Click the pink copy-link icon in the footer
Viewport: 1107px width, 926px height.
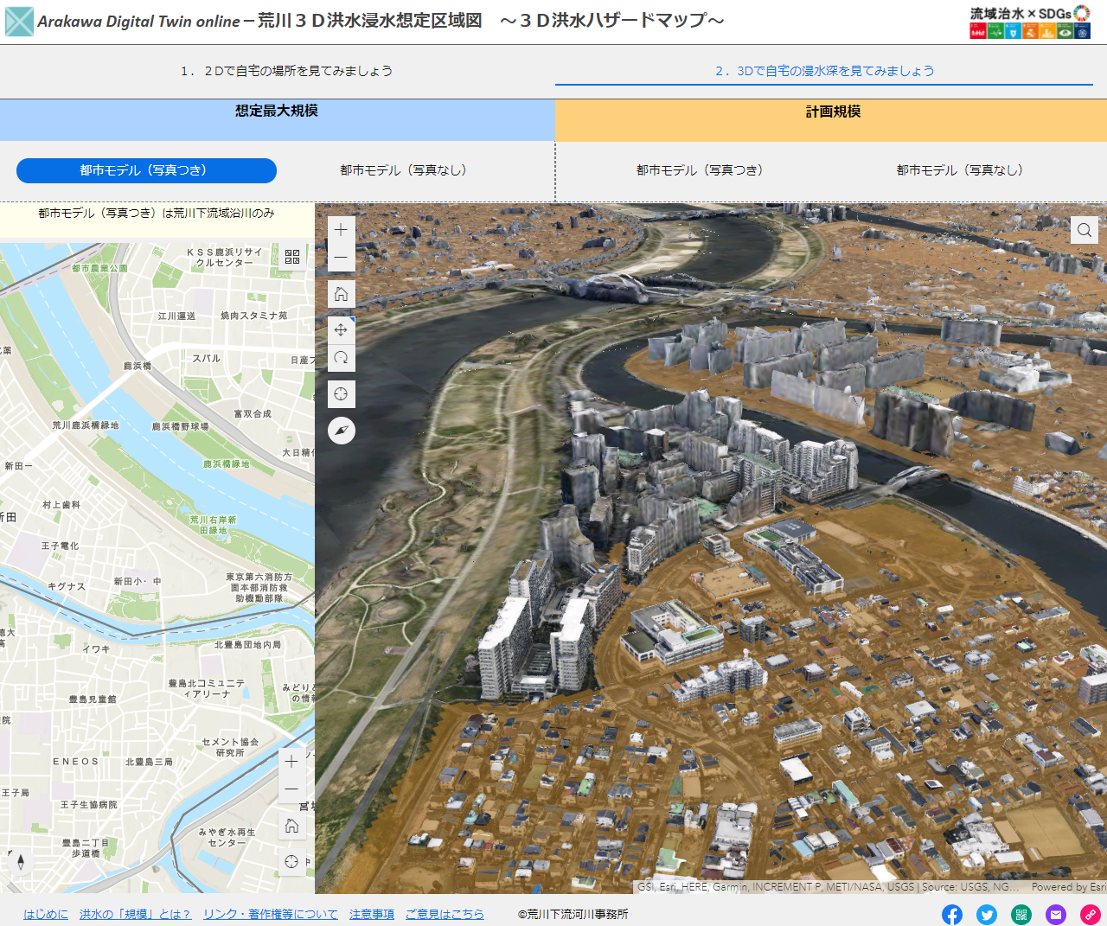(x=1090, y=915)
